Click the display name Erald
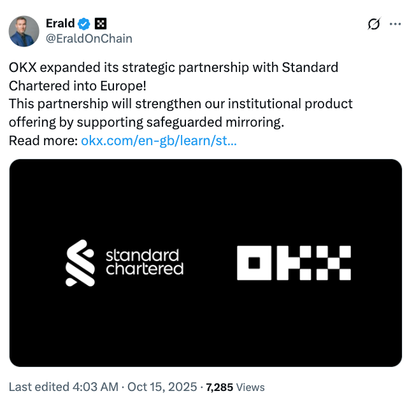The image size is (414, 405). pos(60,24)
